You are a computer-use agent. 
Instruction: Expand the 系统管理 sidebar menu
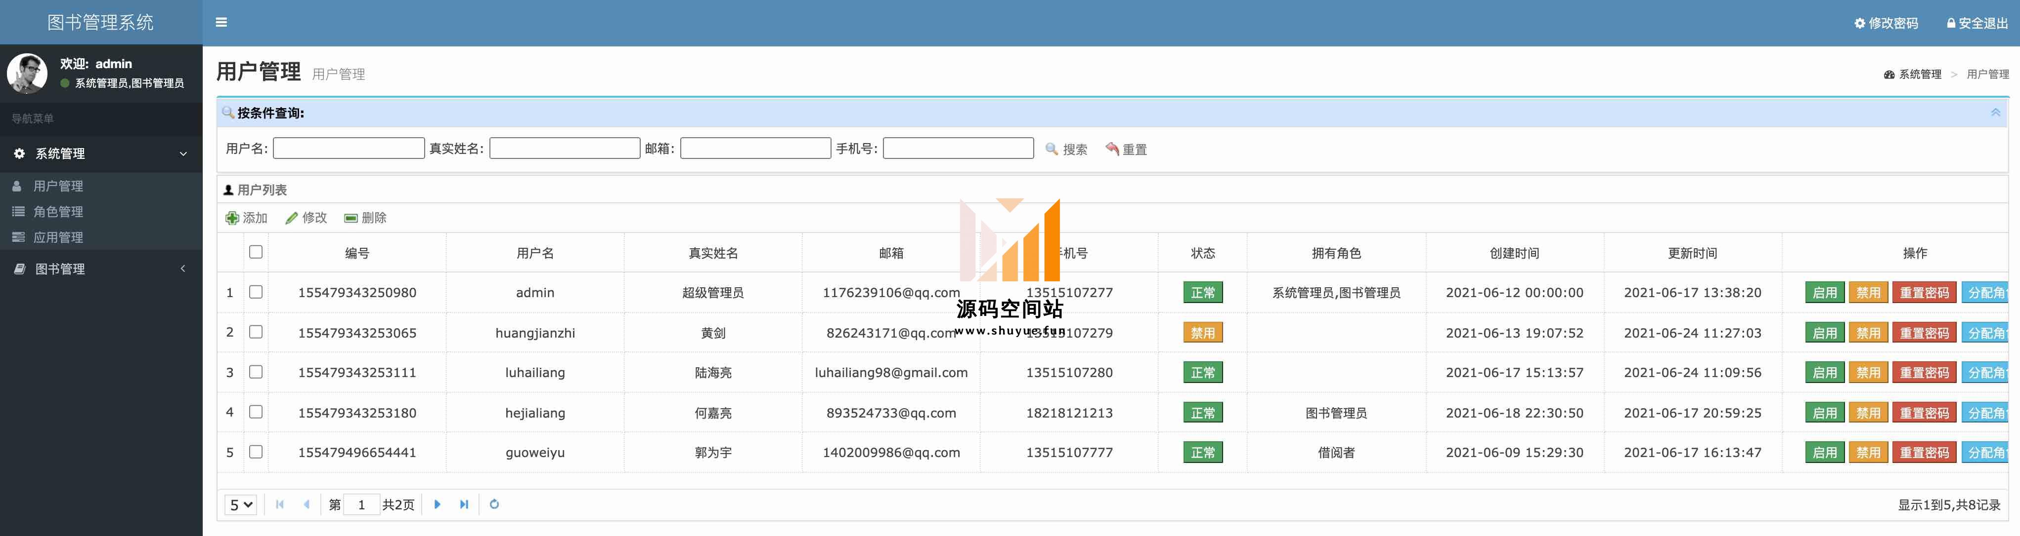tap(101, 153)
